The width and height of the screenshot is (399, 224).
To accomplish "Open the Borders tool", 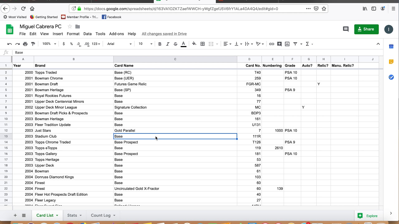I will [203, 44].
